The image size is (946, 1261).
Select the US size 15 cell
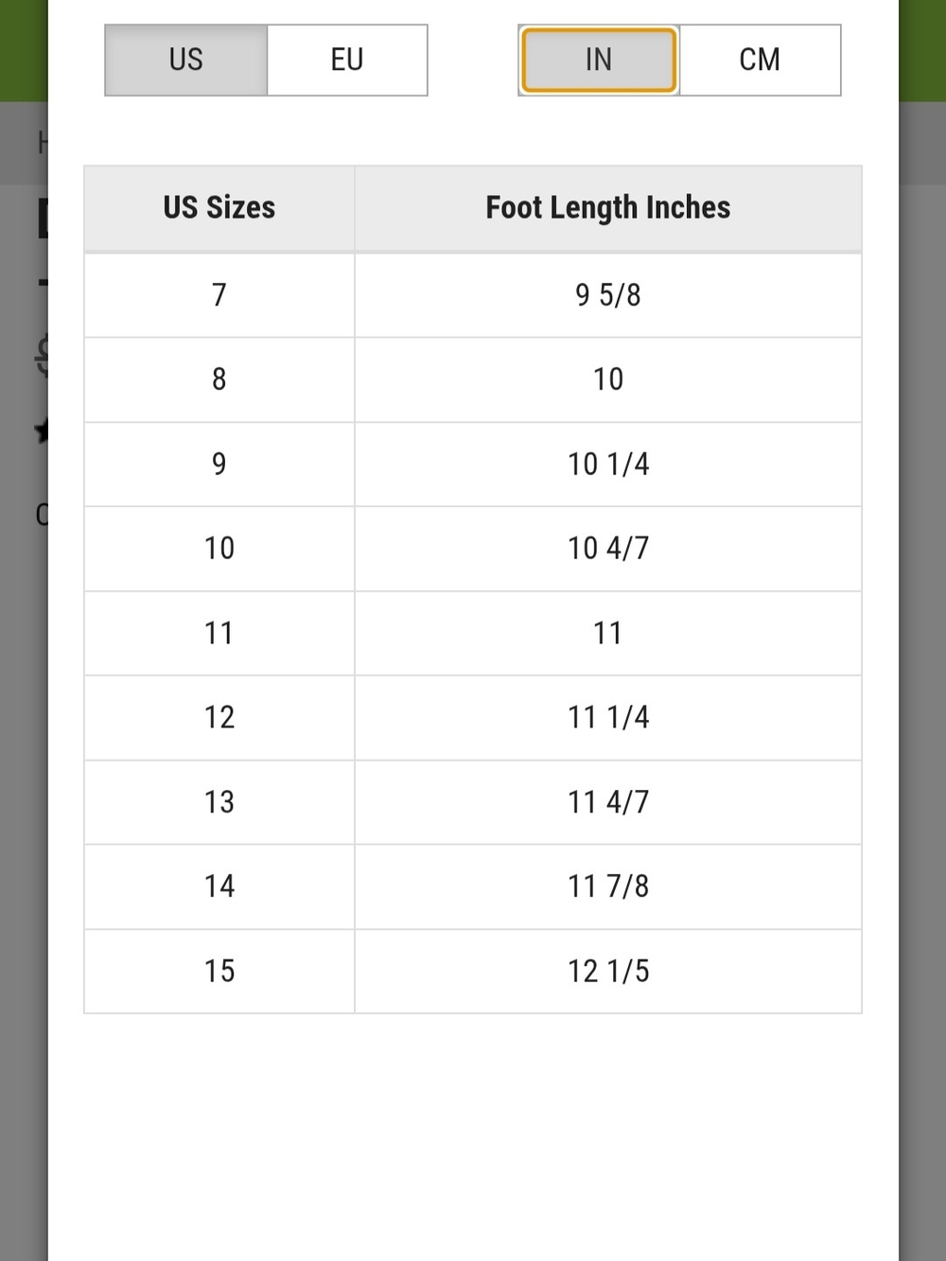coord(219,972)
